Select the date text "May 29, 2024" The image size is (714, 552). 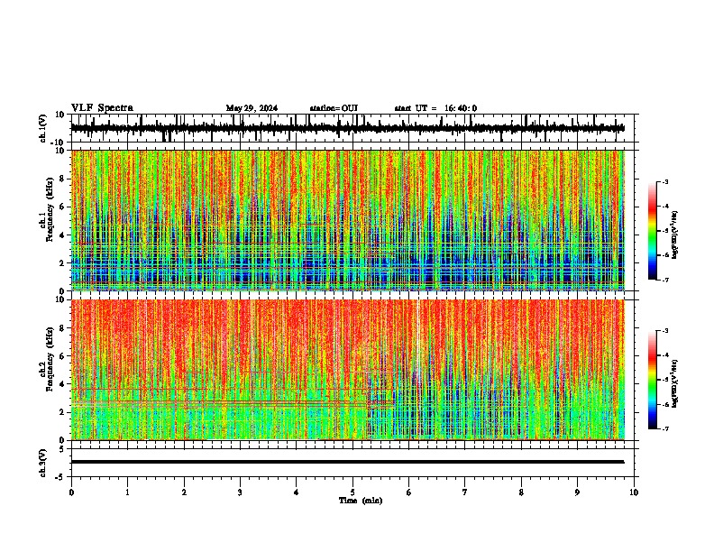[252, 108]
